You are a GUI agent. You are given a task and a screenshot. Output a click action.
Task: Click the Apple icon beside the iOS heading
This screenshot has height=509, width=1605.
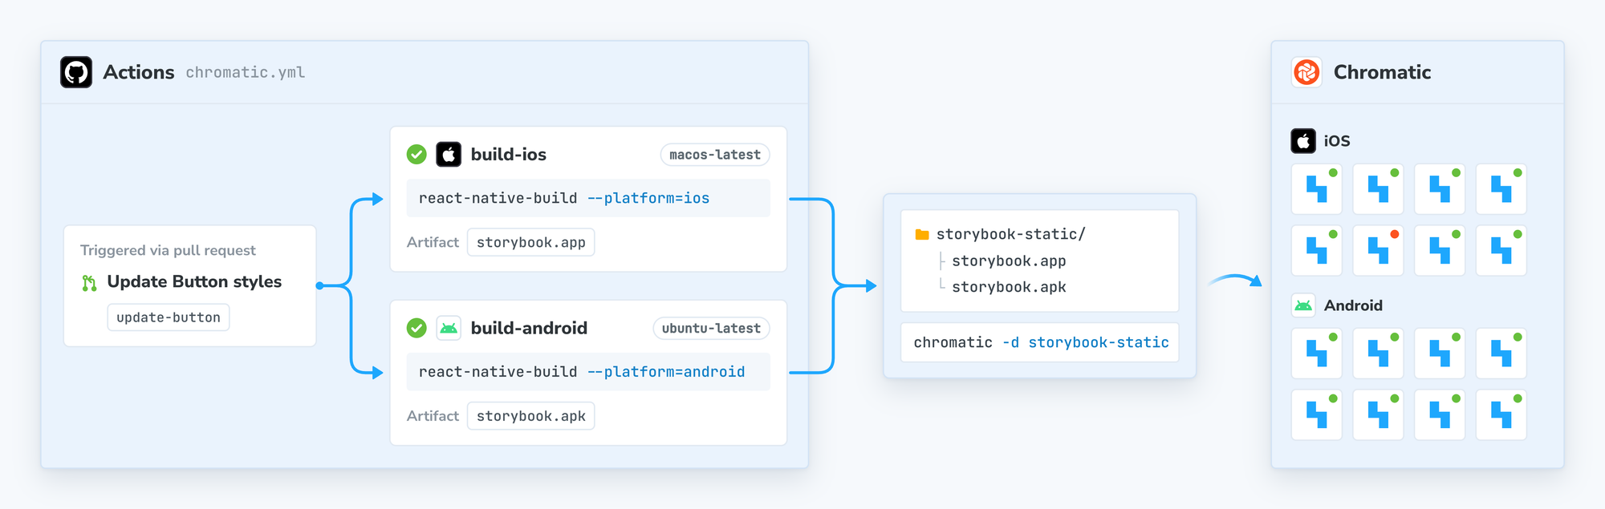[1303, 141]
